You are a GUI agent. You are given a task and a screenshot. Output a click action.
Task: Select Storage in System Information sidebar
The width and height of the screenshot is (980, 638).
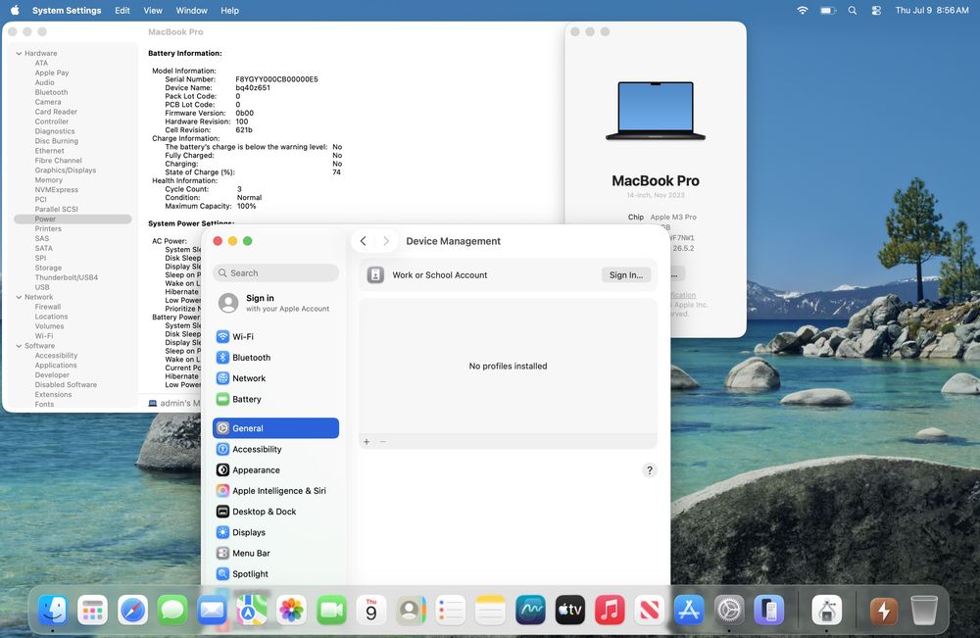[x=48, y=269]
